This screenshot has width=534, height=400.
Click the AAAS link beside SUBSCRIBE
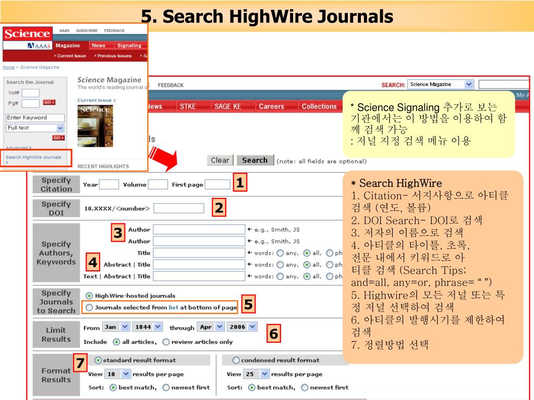pyautogui.click(x=64, y=31)
